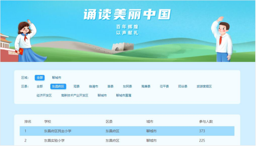
Task: Filter rankings by 茌平县
Action: 164,86
